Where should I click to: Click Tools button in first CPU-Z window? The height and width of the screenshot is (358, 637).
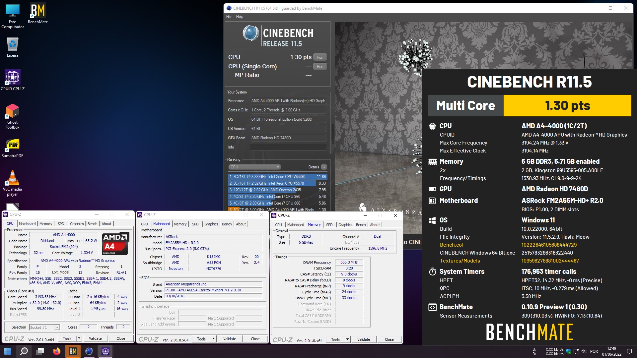(x=67, y=338)
